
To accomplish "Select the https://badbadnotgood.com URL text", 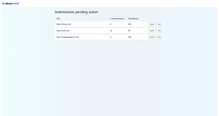I will (x=68, y=37).
